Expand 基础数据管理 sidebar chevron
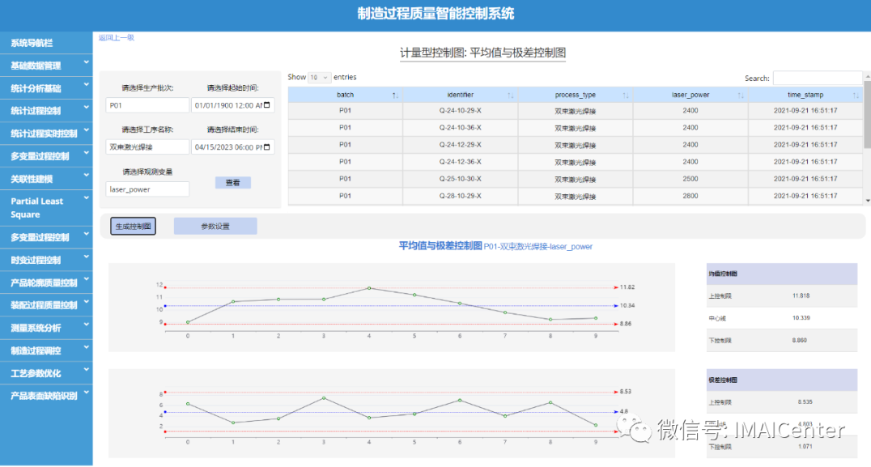The height and width of the screenshot is (467, 871). tap(86, 65)
